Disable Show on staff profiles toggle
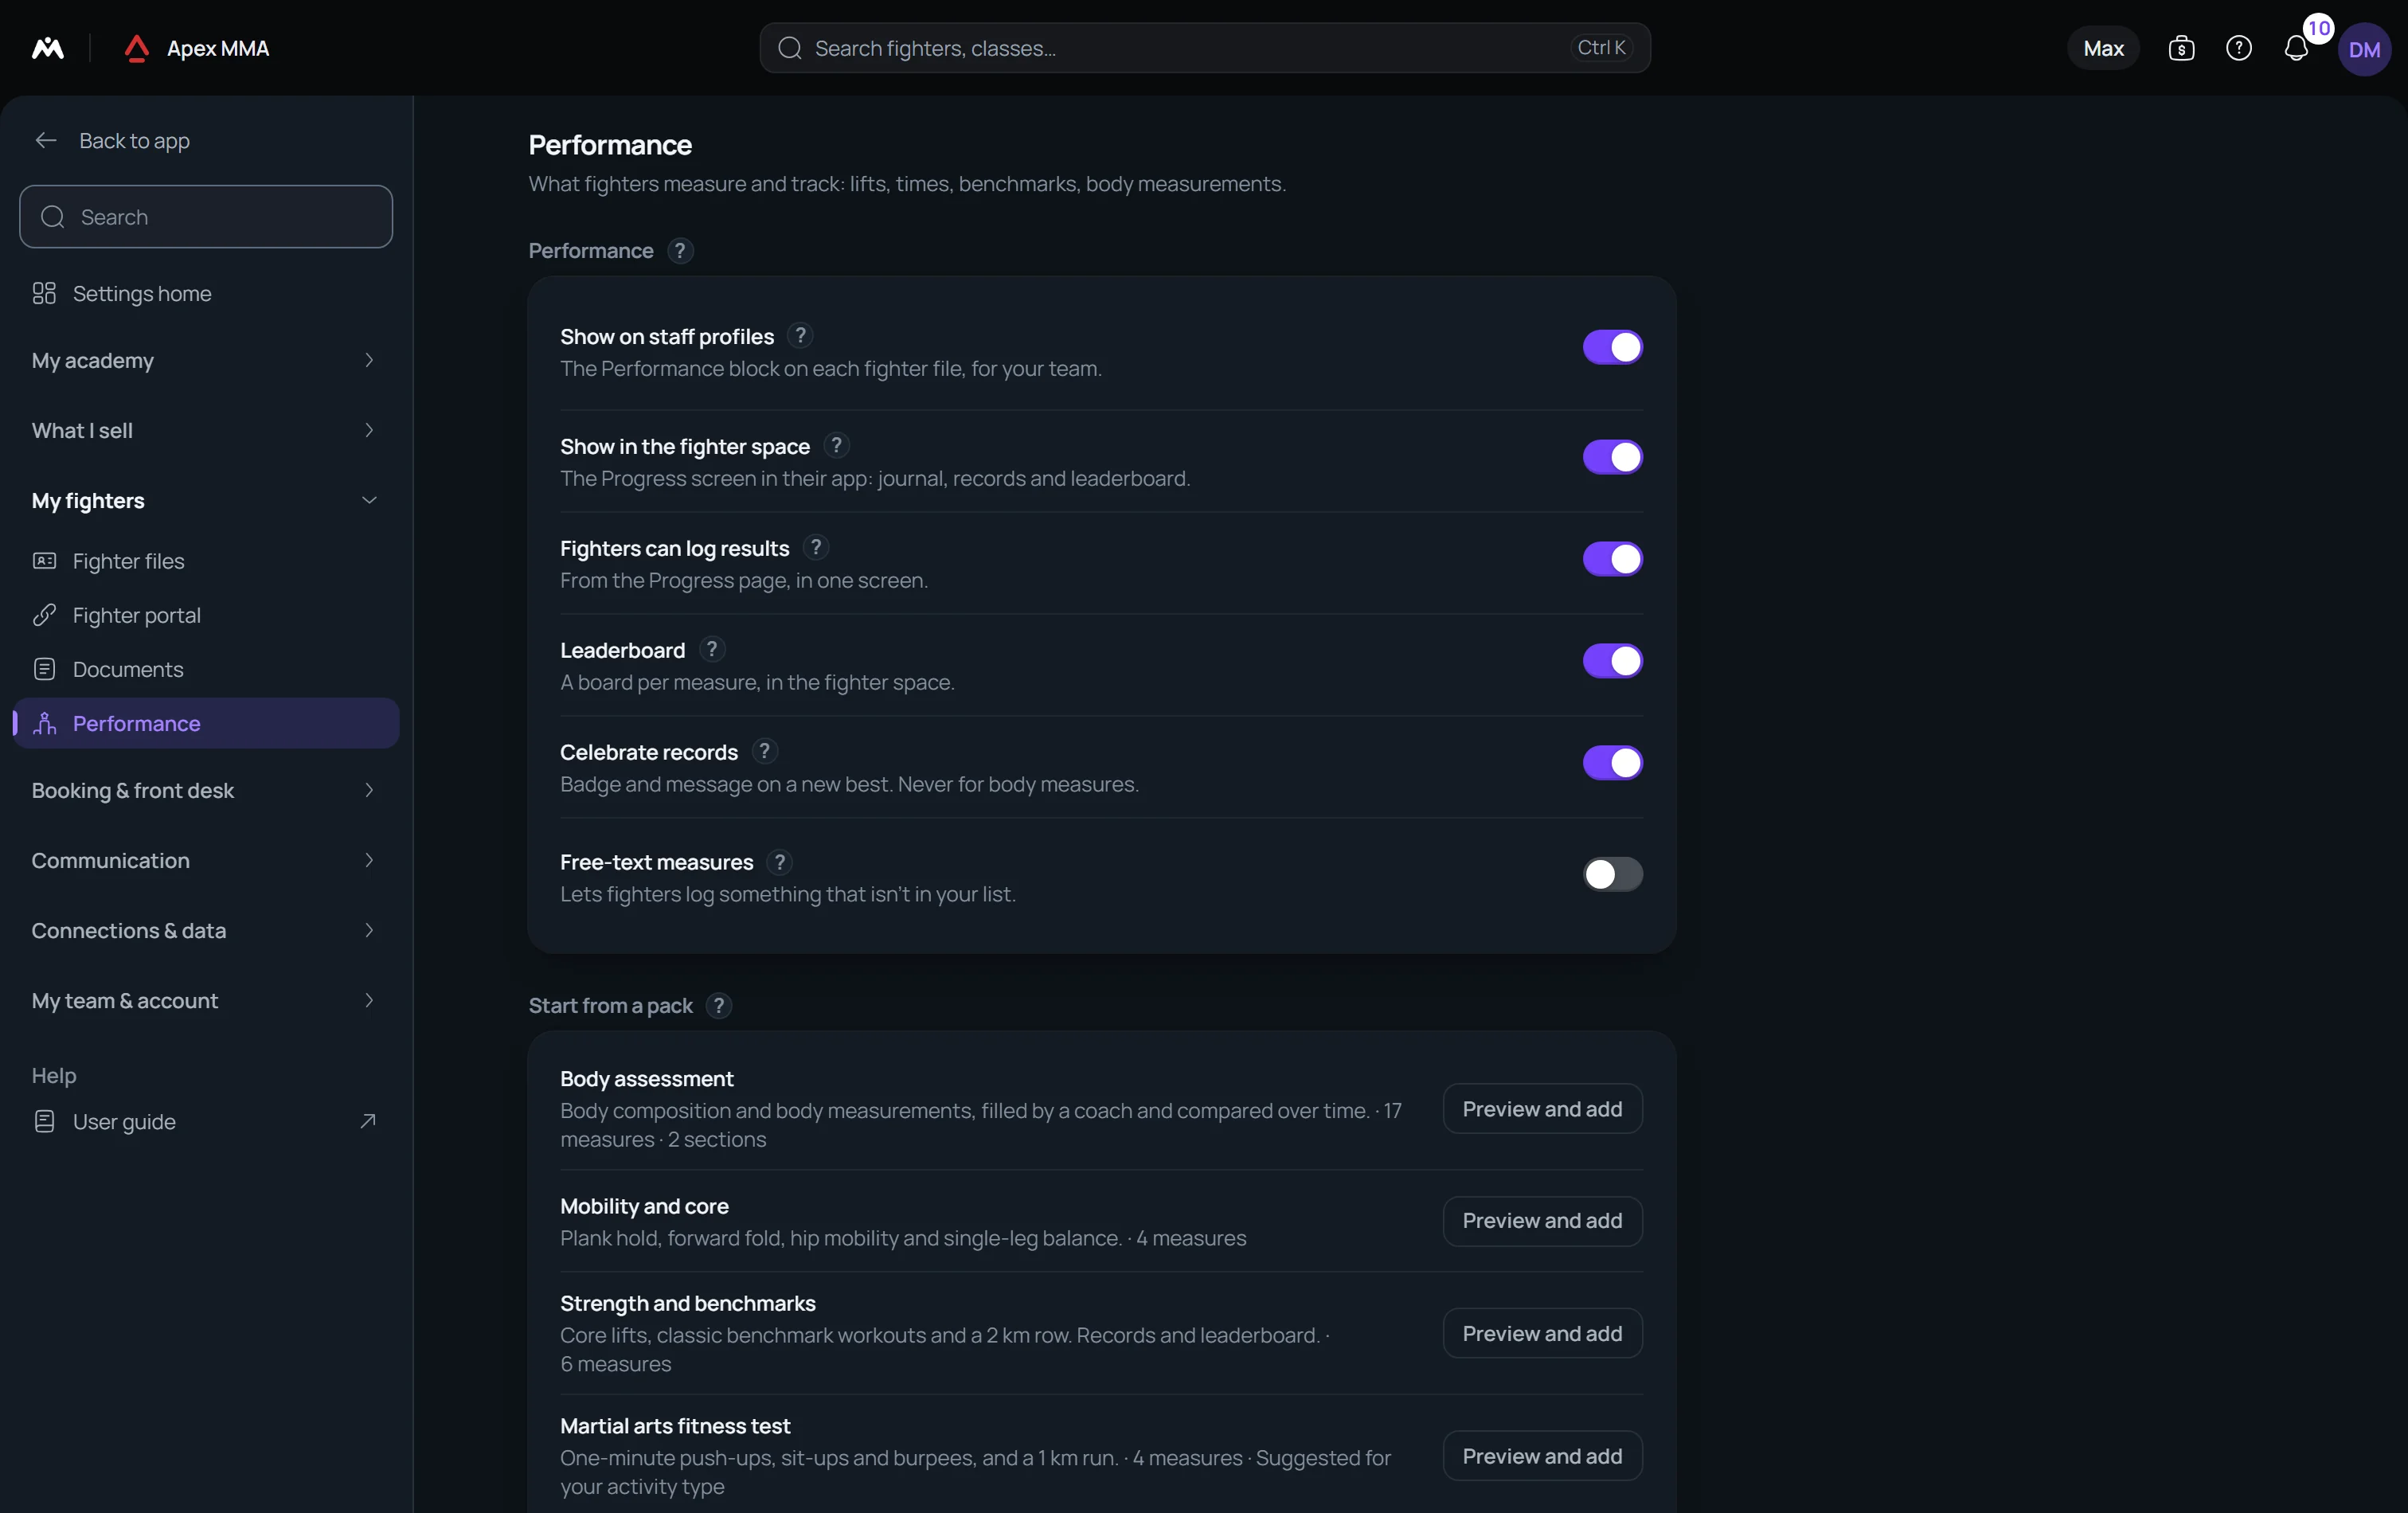 point(1612,347)
